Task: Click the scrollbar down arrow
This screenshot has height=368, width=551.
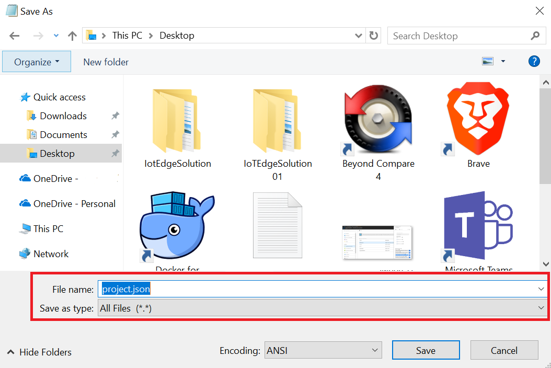Action: coord(546,264)
